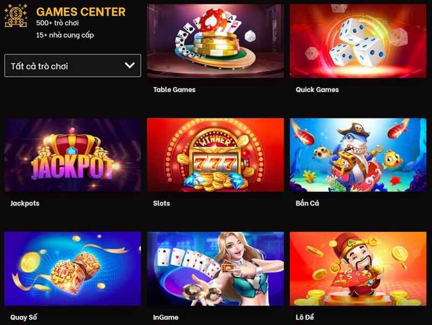Viewport: 432px width, 325px height.
Task: Click the Jackpots text link
Action: [x=25, y=204]
